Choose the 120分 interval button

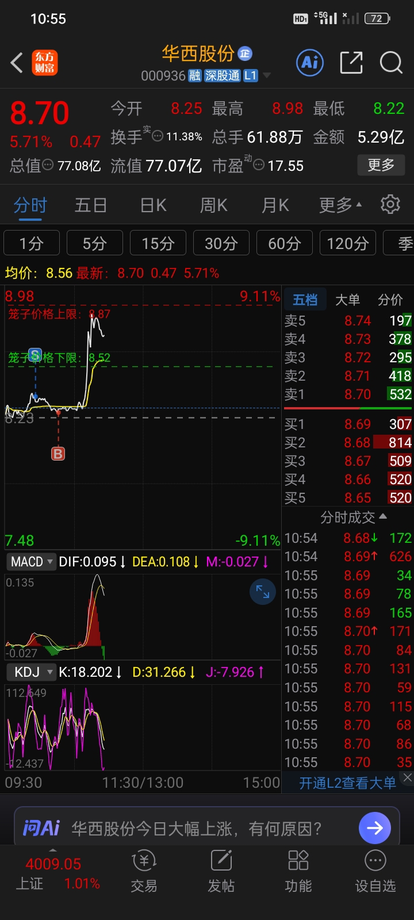coord(348,243)
